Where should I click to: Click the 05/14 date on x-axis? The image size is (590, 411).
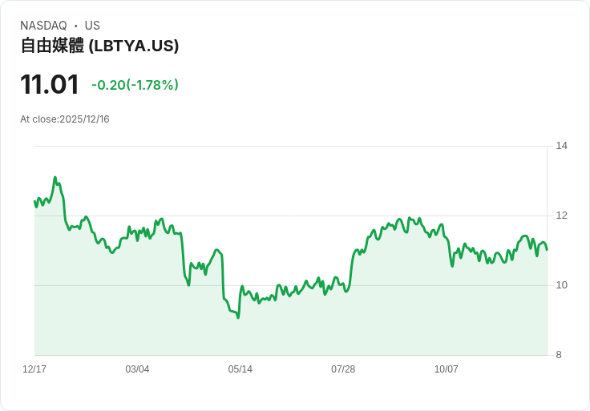pyautogui.click(x=240, y=369)
